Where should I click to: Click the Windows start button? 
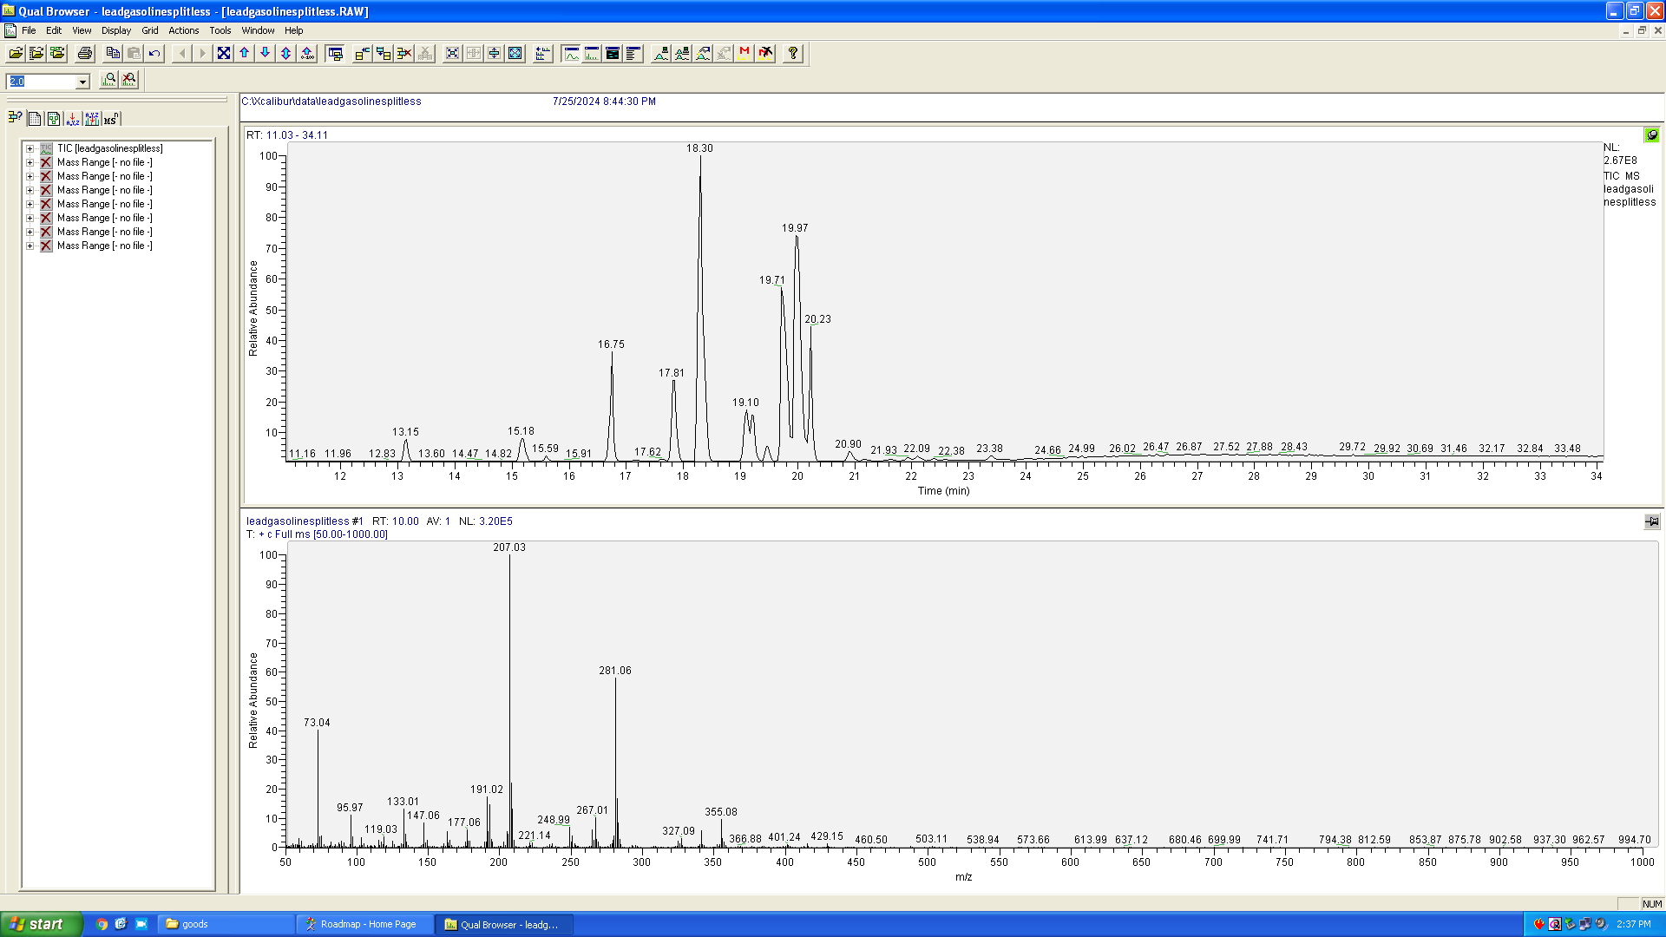click(x=42, y=924)
